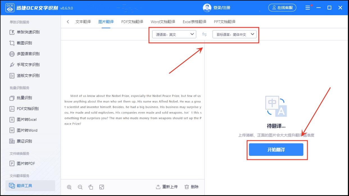Contact 在线客服 online support
The image size is (349, 196).
pyautogui.click(x=282, y=8)
